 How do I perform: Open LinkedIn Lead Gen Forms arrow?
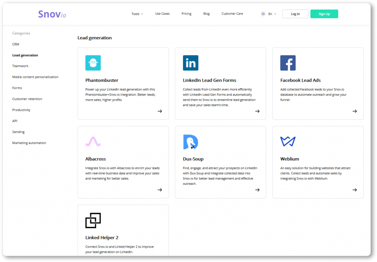pyautogui.click(x=257, y=111)
